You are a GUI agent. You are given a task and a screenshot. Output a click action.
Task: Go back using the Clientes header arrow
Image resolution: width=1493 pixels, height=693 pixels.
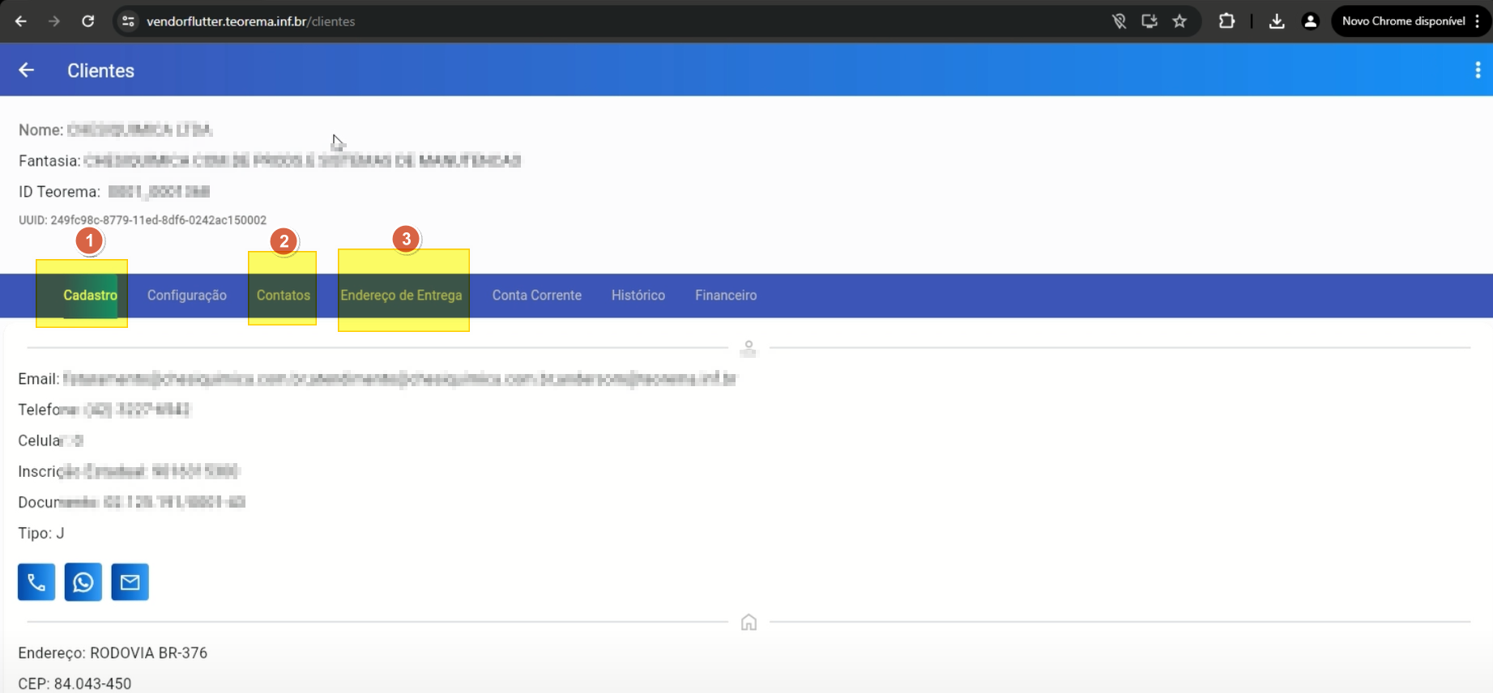pyautogui.click(x=26, y=70)
